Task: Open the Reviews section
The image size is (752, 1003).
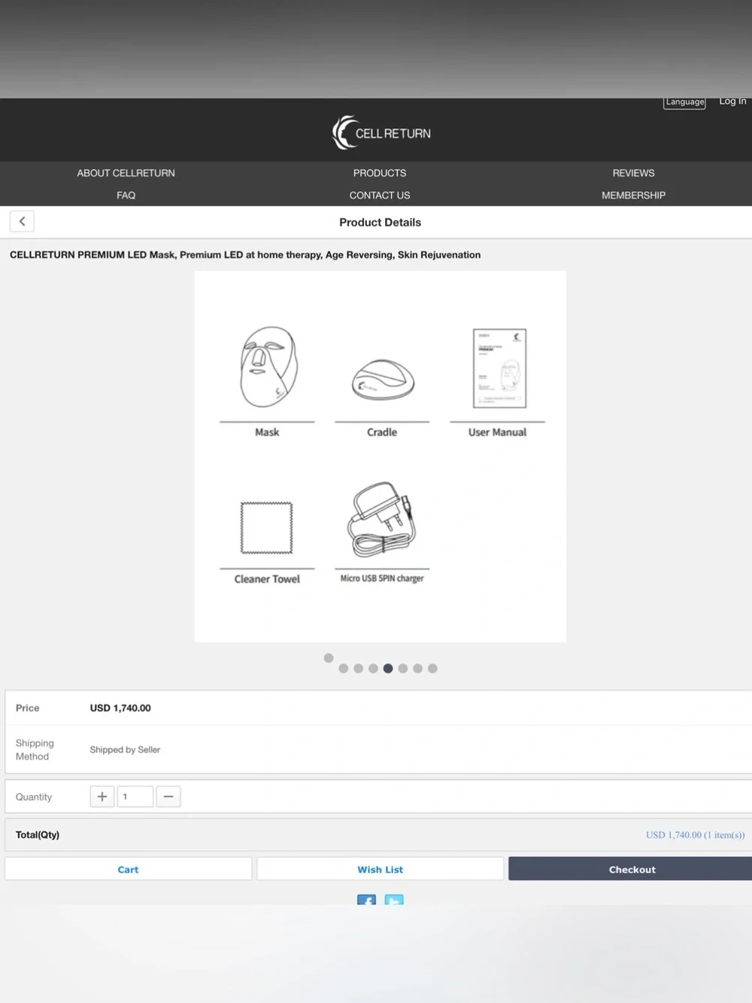Action: click(x=633, y=173)
